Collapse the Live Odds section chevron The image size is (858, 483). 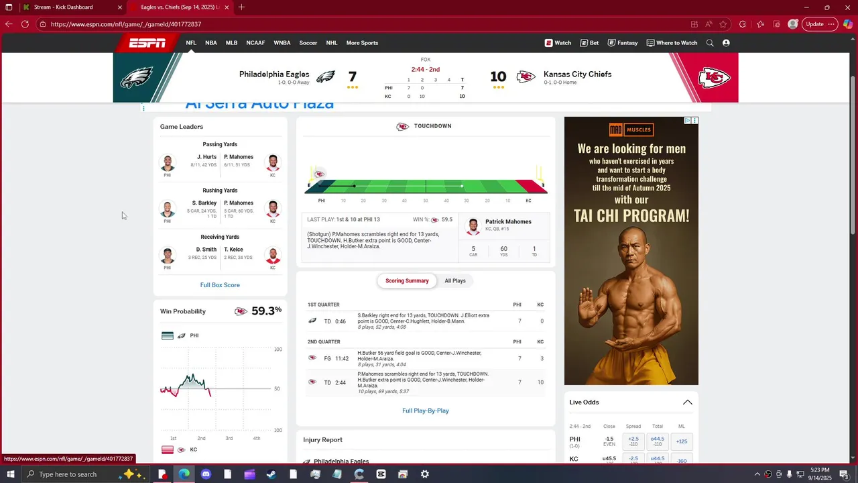pos(687,402)
